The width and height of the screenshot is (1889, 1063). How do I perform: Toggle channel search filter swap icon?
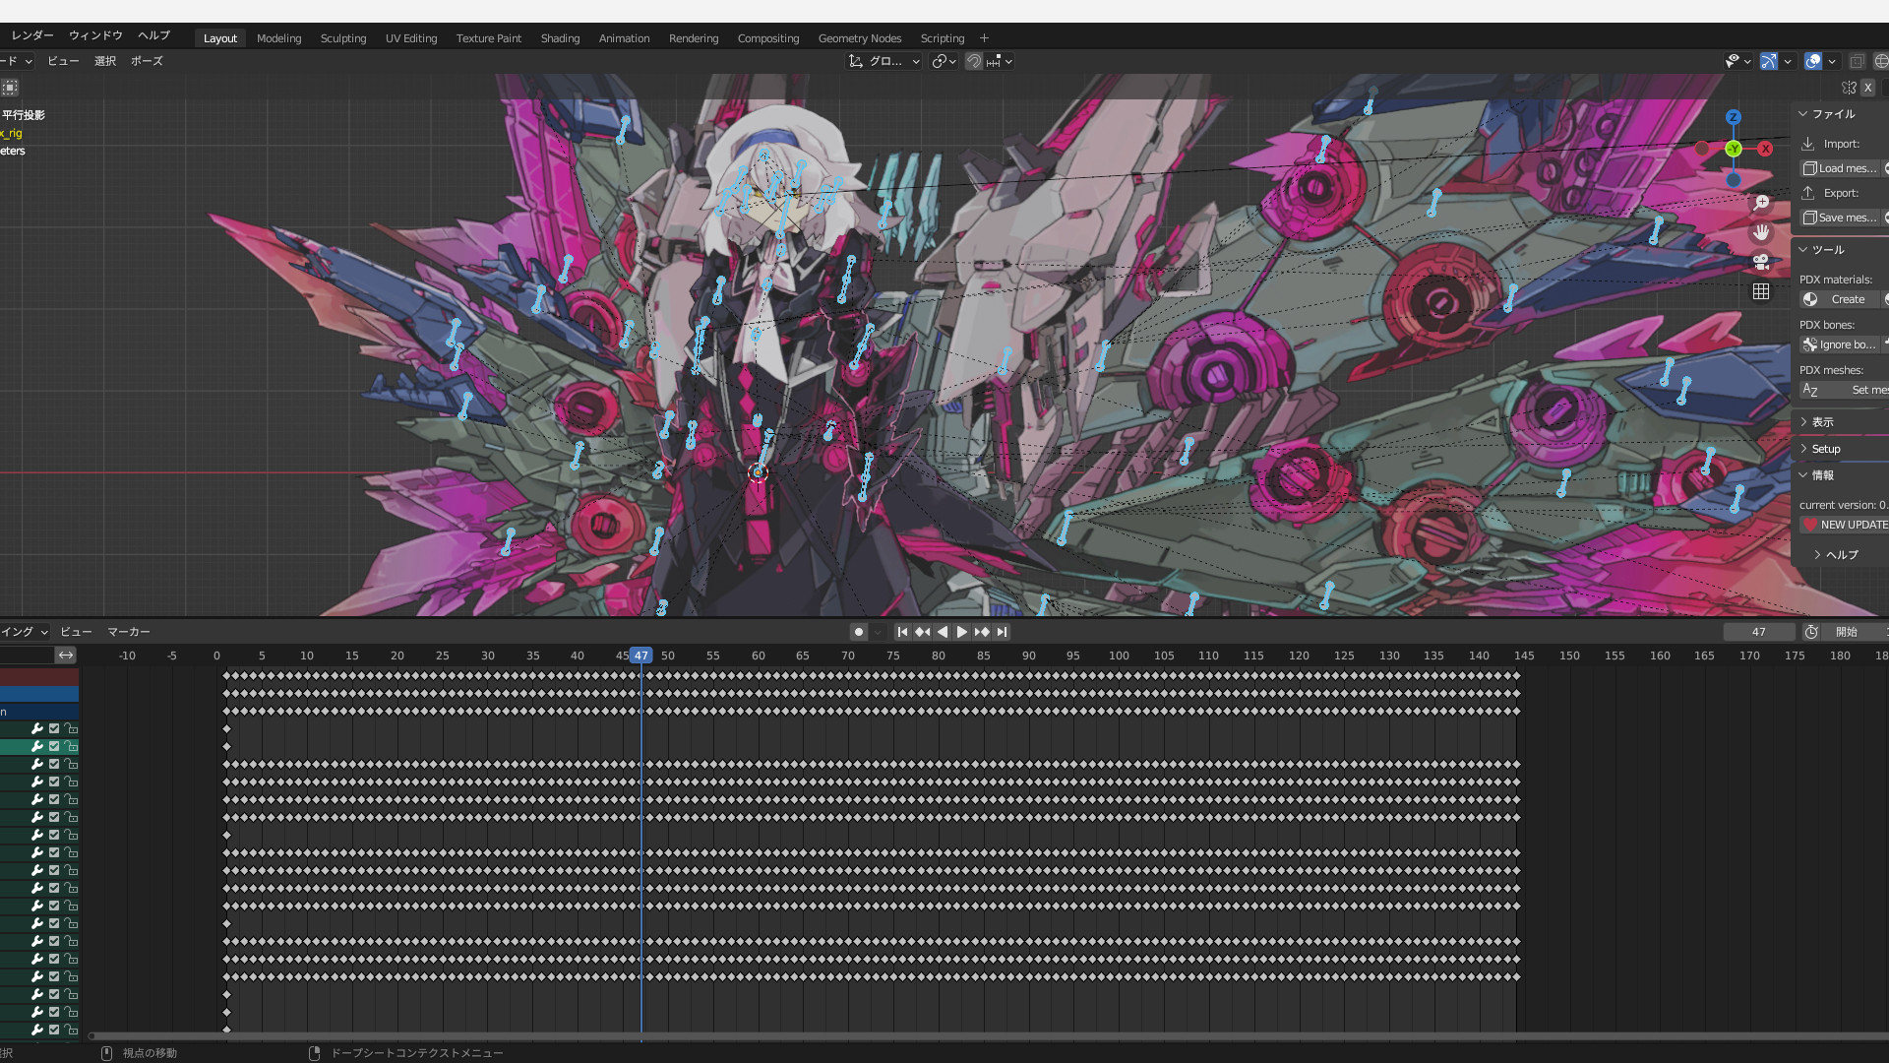click(66, 656)
